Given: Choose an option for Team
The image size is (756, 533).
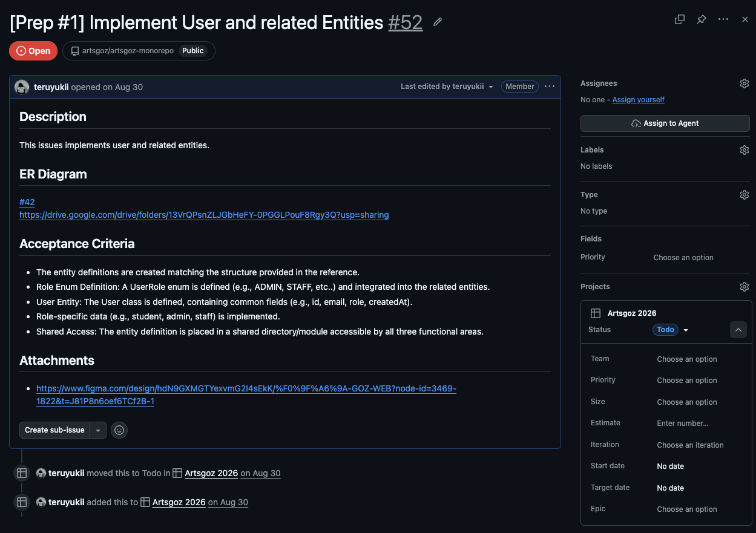Looking at the screenshot, I should [x=687, y=359].
